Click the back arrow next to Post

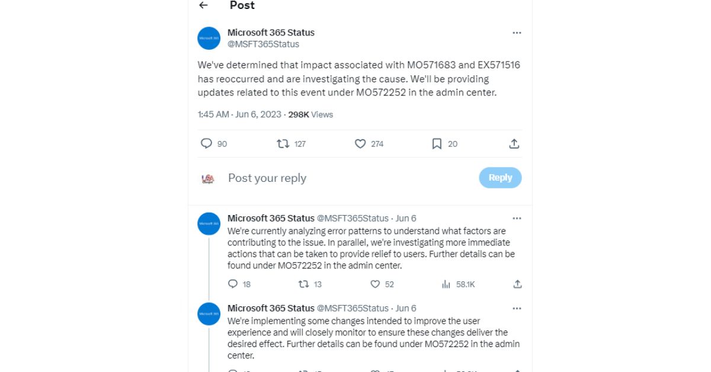204,5
